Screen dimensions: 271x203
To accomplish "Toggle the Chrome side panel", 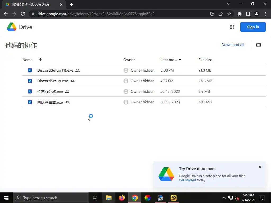I will pyautogui.click(x=248, y=14).
